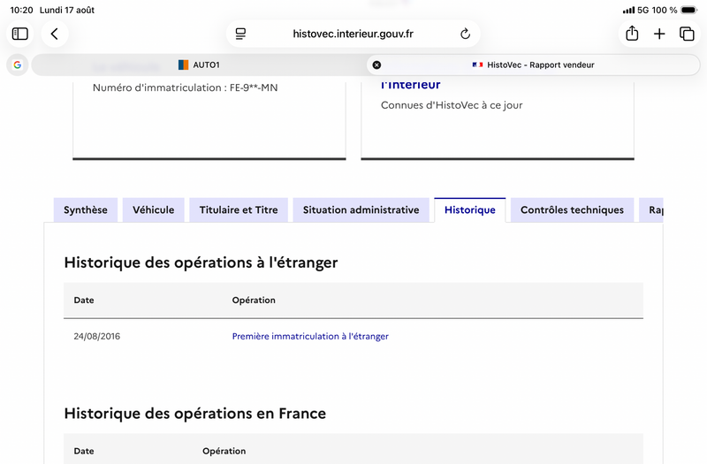Click Historique des opérations en France heading

(194, 414)
